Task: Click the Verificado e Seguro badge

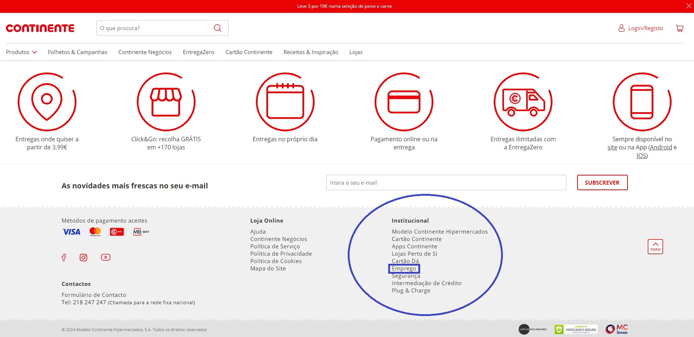Action: click(x=576, y=329)
